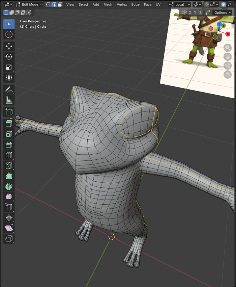Select the Annotate pencil tool
This screenshot has height=287, width=236.
9,89
